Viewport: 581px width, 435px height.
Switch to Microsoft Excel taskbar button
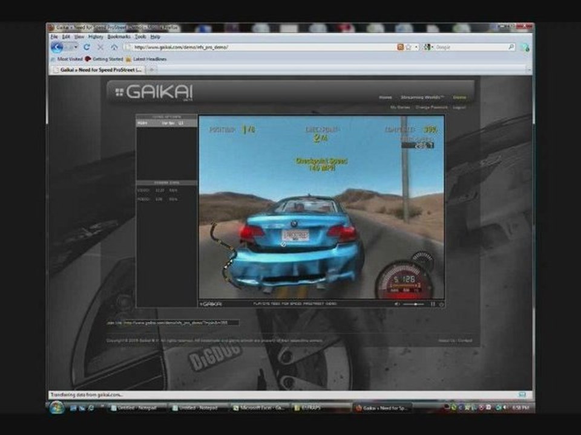(260, 408)
